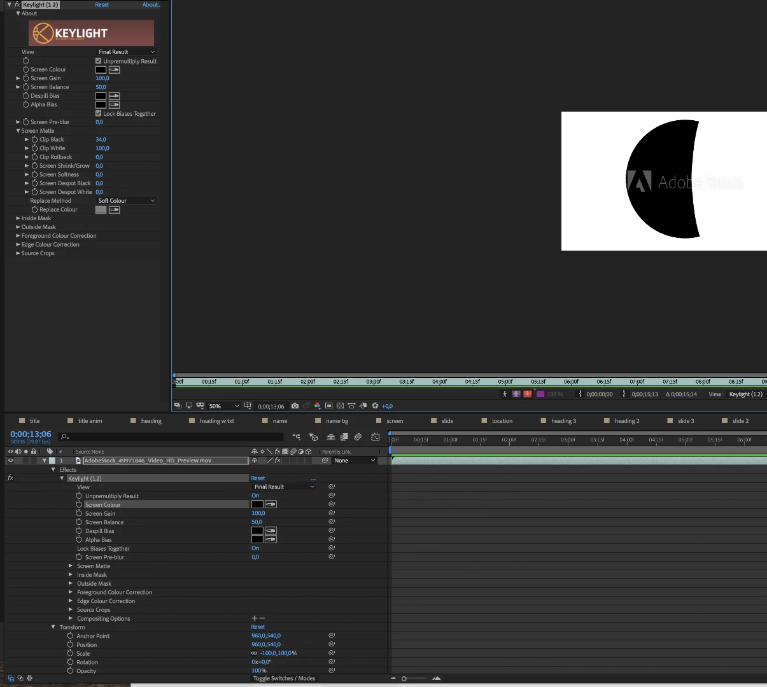767x687 pixels.
Task: Set in point bracket in layer viewer
Action: 581,394
